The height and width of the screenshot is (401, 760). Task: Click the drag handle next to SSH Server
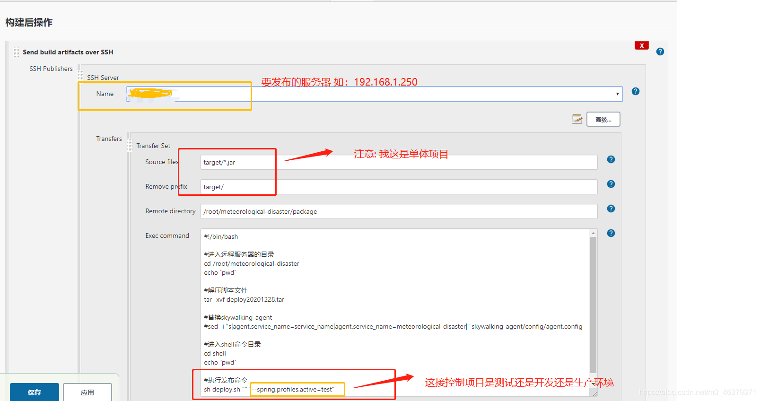[81, 76]
